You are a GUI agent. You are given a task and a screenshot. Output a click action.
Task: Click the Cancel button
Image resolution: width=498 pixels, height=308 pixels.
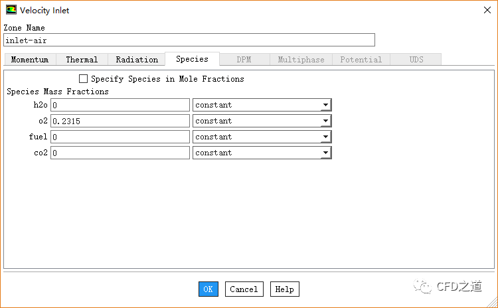click(244, 289)
